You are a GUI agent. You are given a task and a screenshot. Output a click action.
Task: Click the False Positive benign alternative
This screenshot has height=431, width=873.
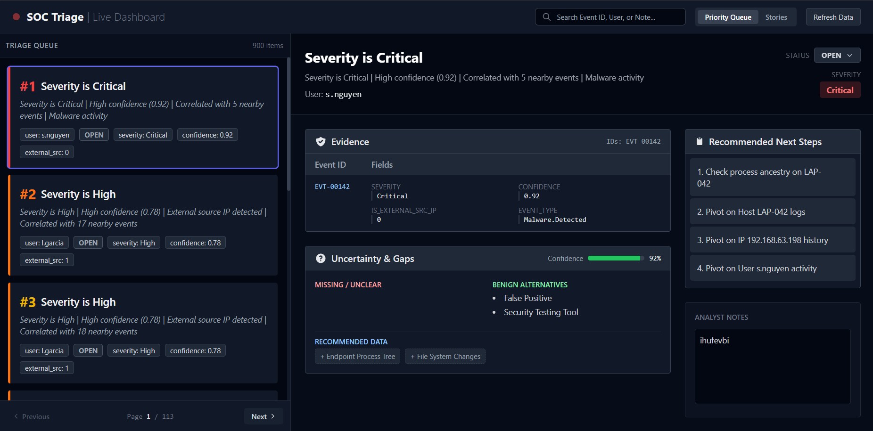coord(528,298)
